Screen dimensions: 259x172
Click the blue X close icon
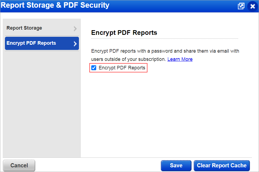point(252,6)
